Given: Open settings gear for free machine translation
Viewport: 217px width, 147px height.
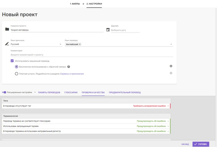Looking at the screenshot, I should click(171, 66).
